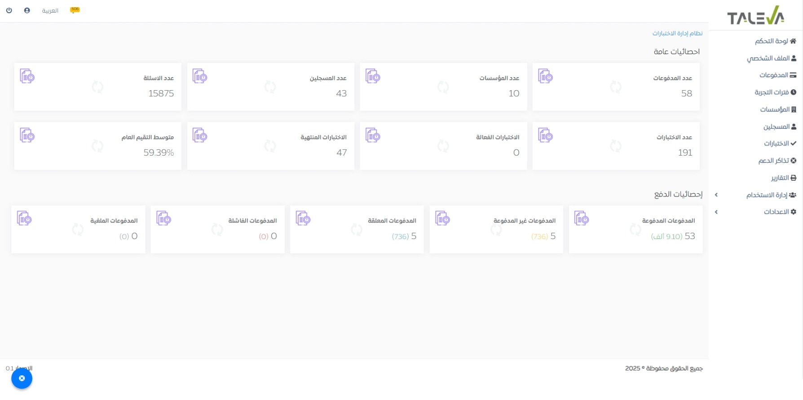Click the value 191 under عدد الاختبارات
The image size is (803, 400).
coord(685,153)
